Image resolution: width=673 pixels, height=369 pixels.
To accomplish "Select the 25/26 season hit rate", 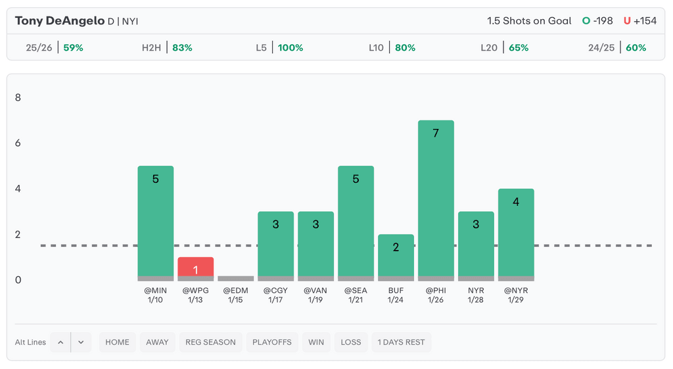I will (x=55, y=48).
